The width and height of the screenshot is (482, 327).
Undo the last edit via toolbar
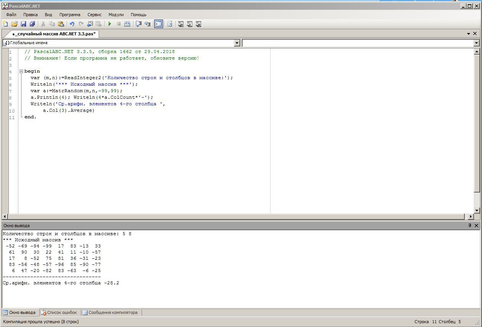point(72,24)
